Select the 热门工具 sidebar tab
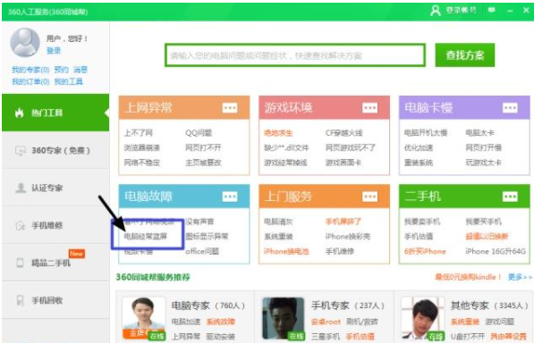Image resolution: width=534 pixels, height=343 pixels. (x=55, y=113)
